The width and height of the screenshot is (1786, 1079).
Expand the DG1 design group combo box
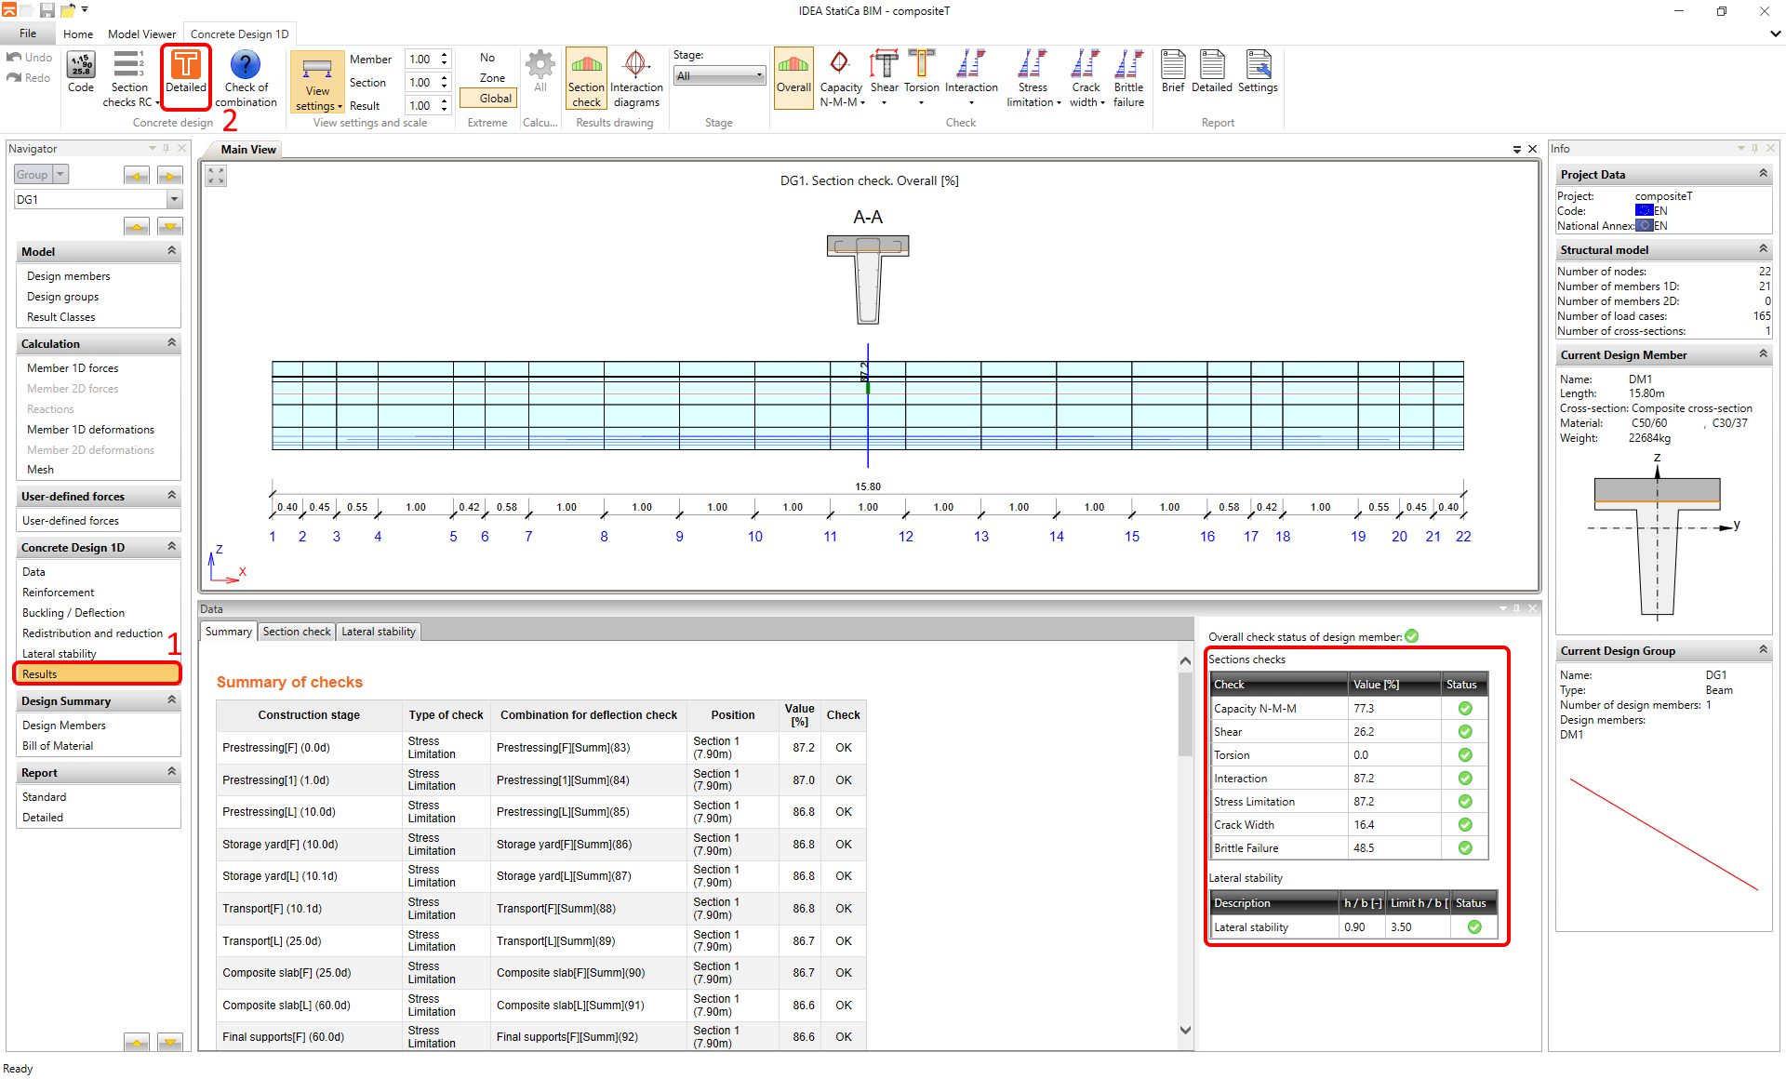pos(174,198)
